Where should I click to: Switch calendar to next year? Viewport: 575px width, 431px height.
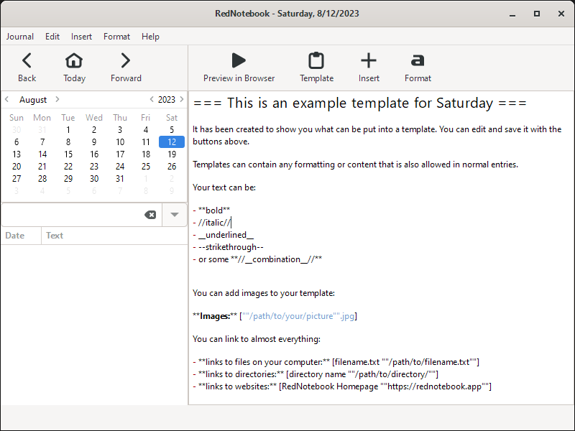coord(180,100)
